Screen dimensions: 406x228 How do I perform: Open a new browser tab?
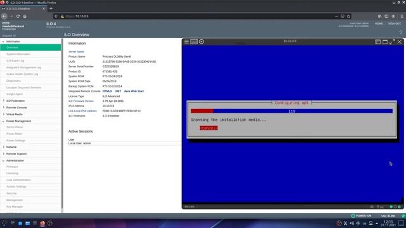tap(51, 8)
